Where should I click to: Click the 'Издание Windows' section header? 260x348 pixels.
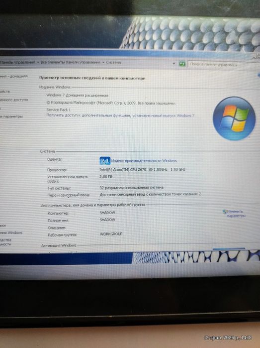pos(55,87)
